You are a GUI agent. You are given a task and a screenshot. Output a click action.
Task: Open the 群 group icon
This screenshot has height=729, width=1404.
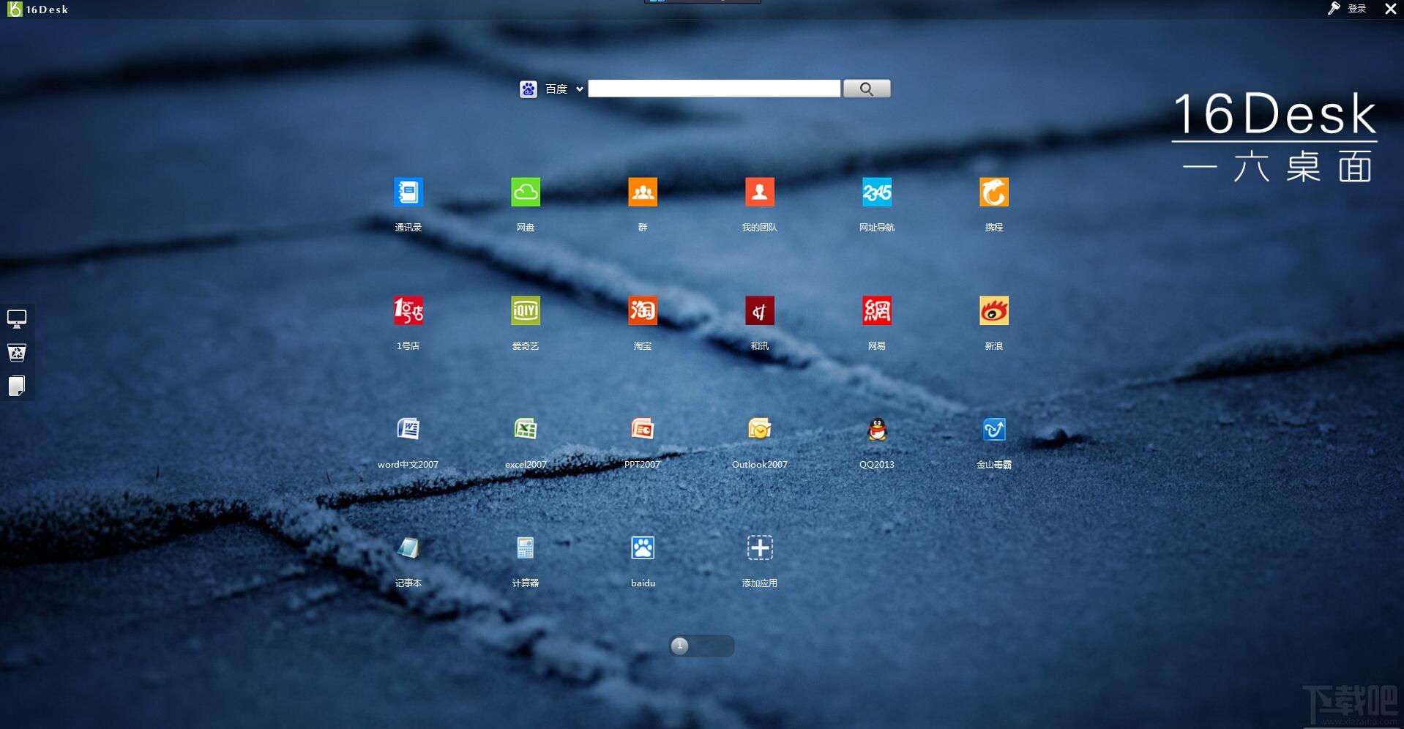642,192
